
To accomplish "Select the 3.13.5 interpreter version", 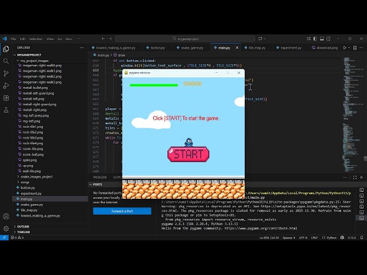I will click(x=352, y=238).
